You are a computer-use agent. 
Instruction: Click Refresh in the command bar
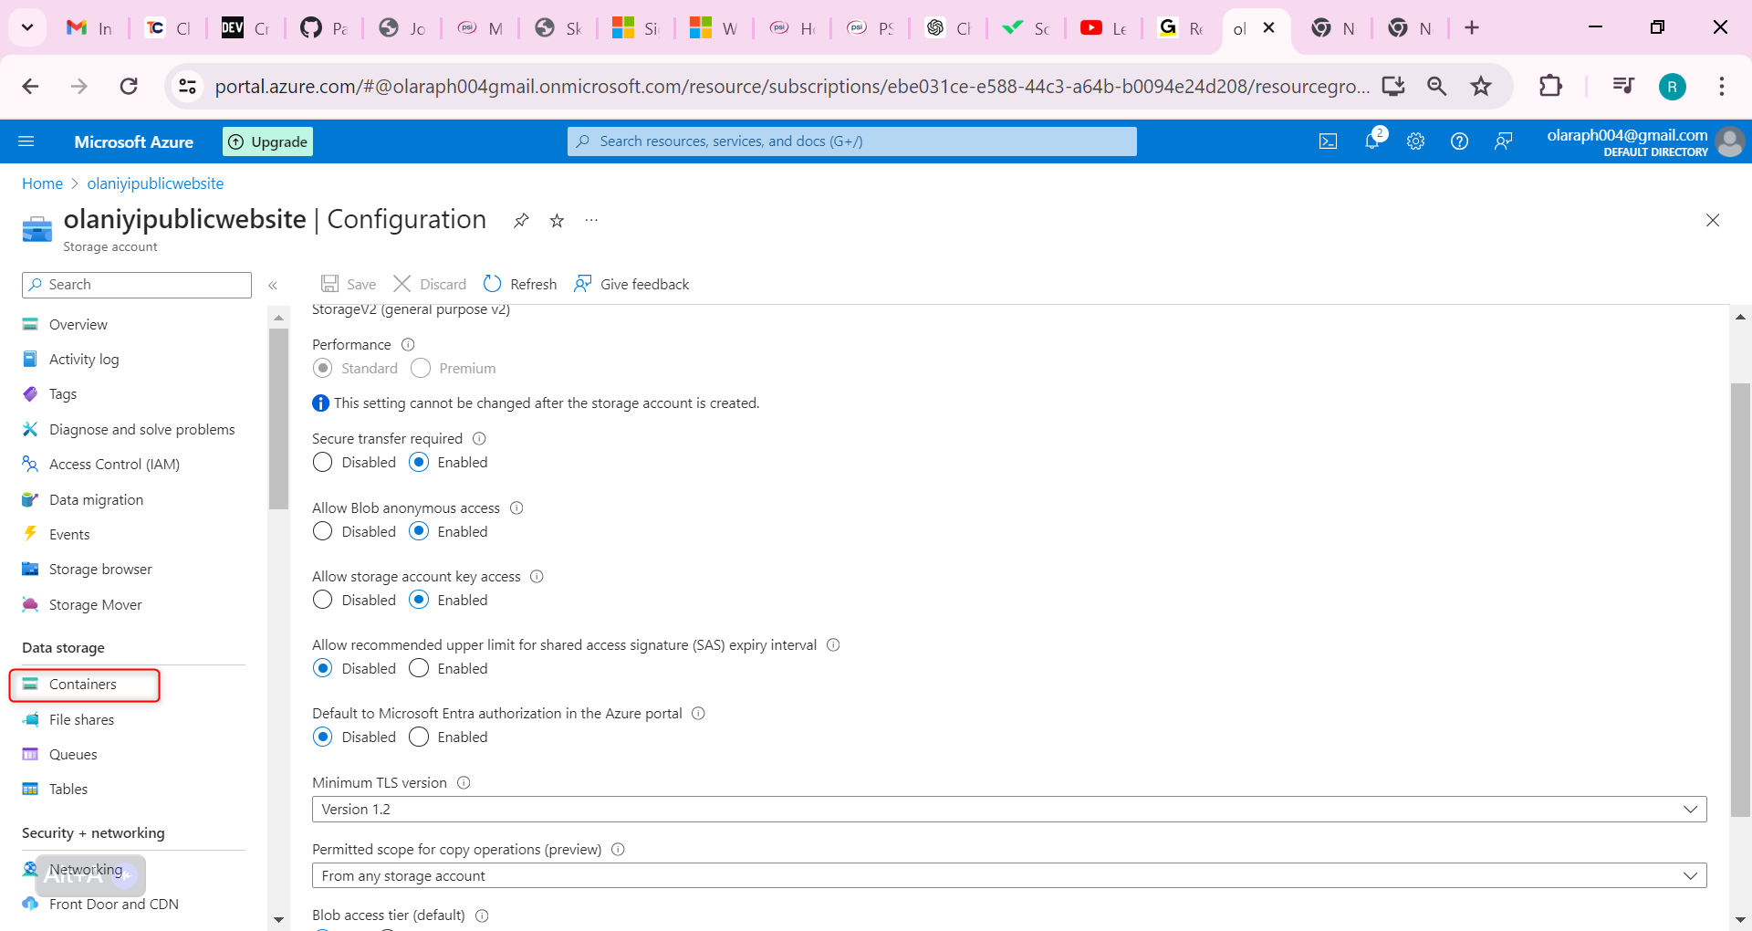[x=520, y=284]
